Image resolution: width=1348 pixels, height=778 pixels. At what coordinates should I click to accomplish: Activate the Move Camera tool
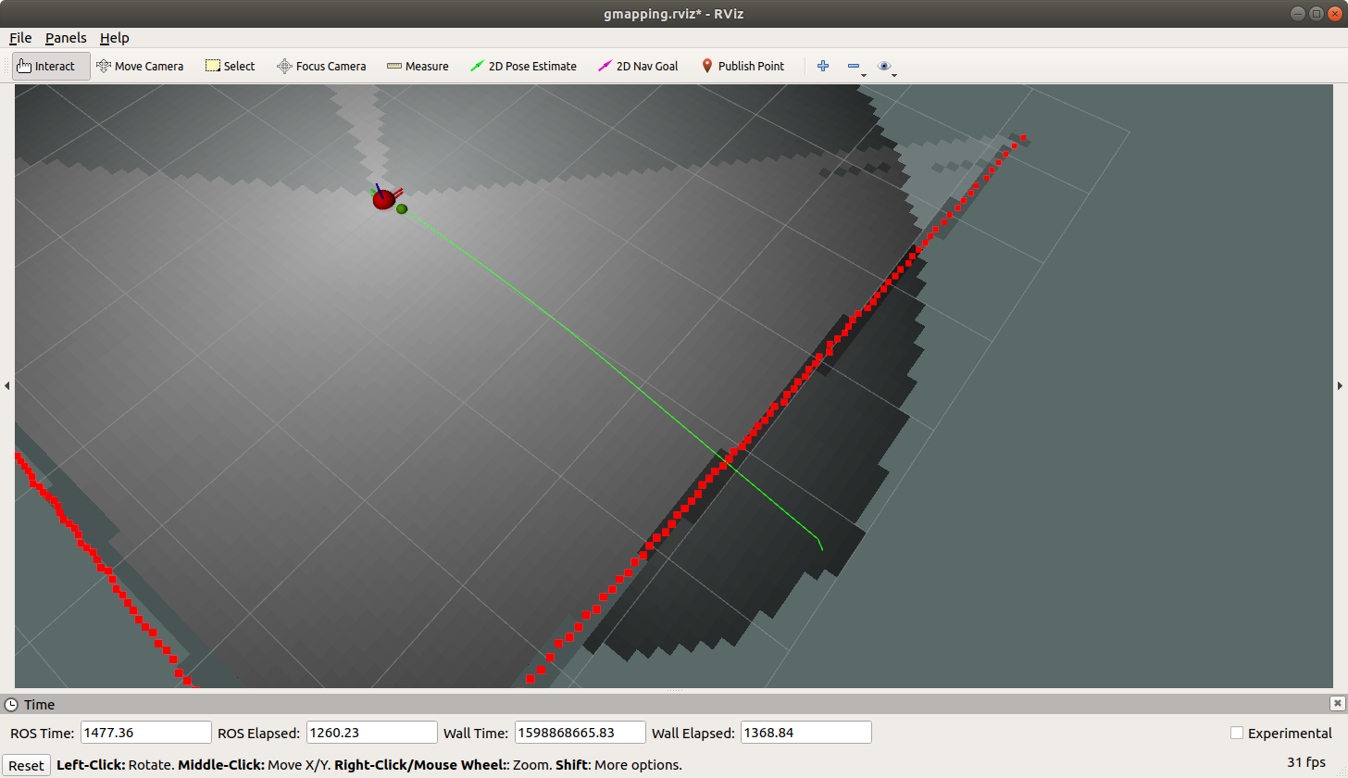140,67
